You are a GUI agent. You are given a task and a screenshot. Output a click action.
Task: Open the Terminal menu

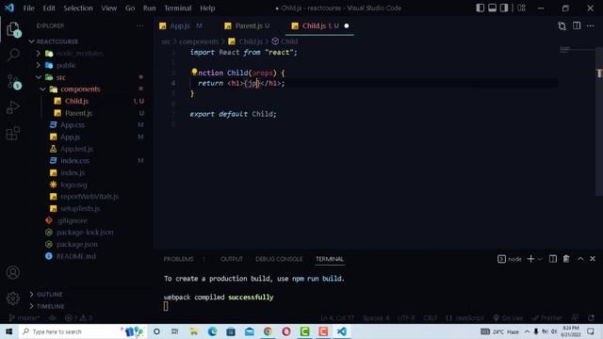coord(178,8)
